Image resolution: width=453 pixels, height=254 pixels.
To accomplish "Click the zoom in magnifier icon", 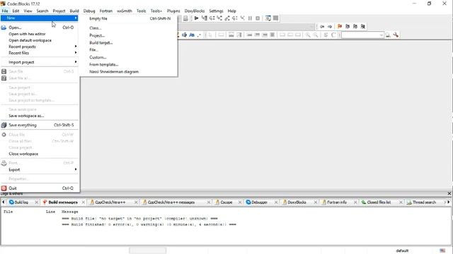I will [x=308, y=35].
